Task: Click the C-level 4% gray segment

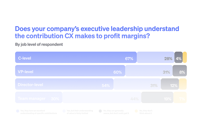Action: 178,57
